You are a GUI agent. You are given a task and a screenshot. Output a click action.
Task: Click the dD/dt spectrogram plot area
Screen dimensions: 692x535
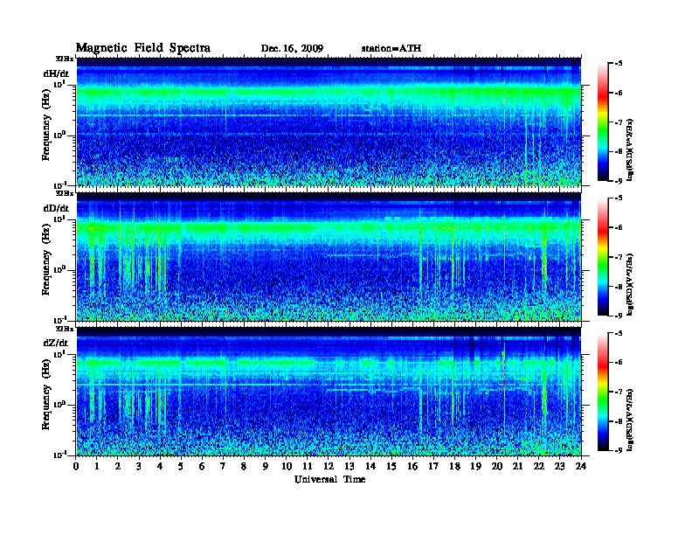(329, 256)
